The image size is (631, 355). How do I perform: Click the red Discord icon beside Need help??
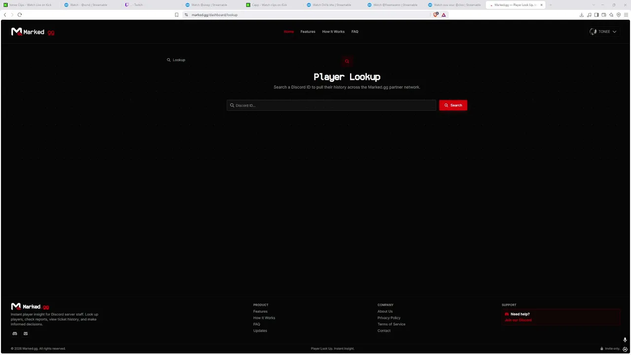507,314
